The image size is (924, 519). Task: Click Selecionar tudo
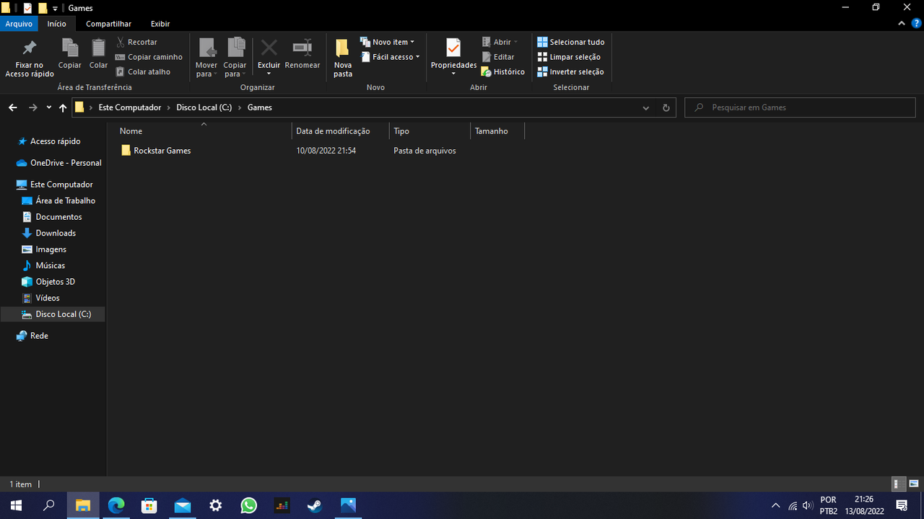[571, 42]
